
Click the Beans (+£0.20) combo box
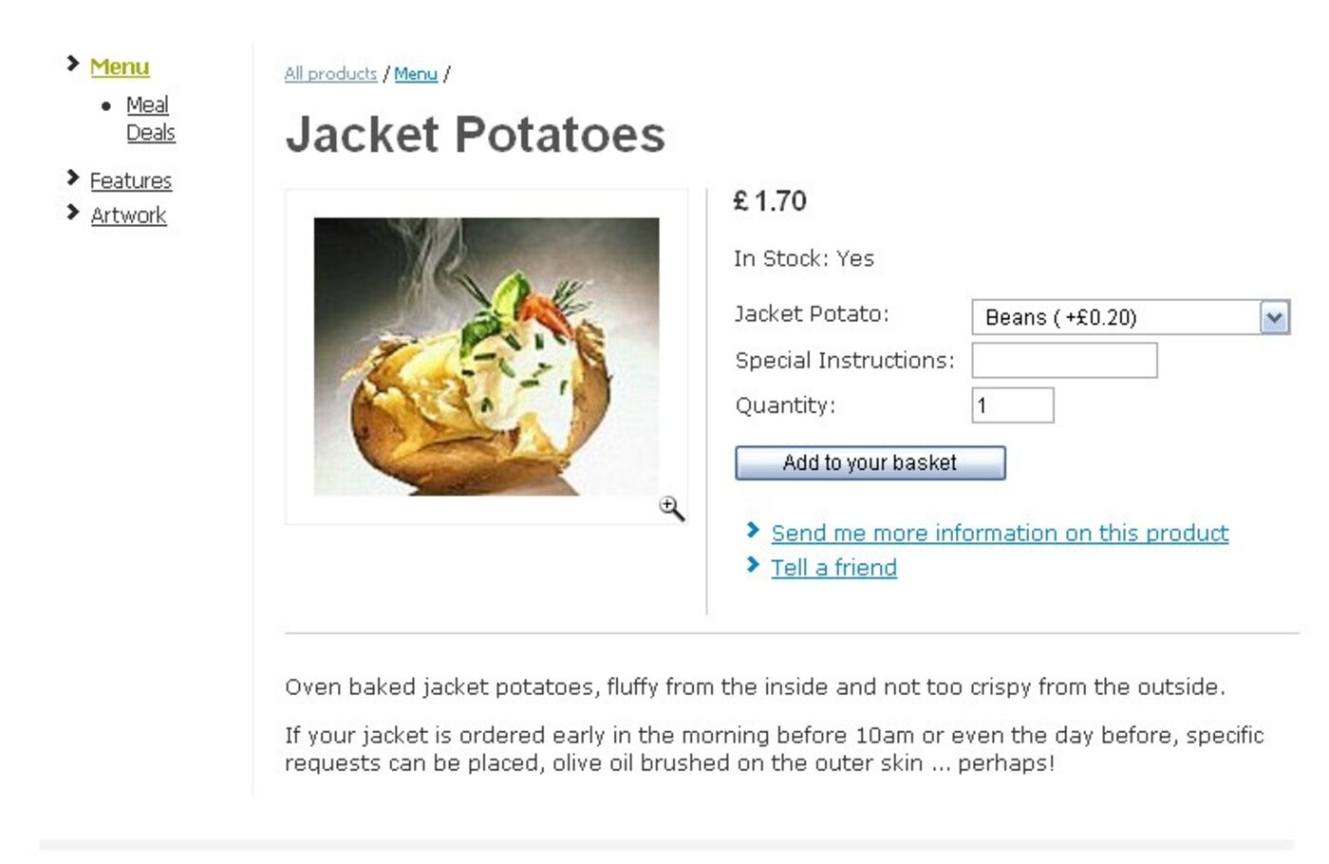(x=1115, y=317)
